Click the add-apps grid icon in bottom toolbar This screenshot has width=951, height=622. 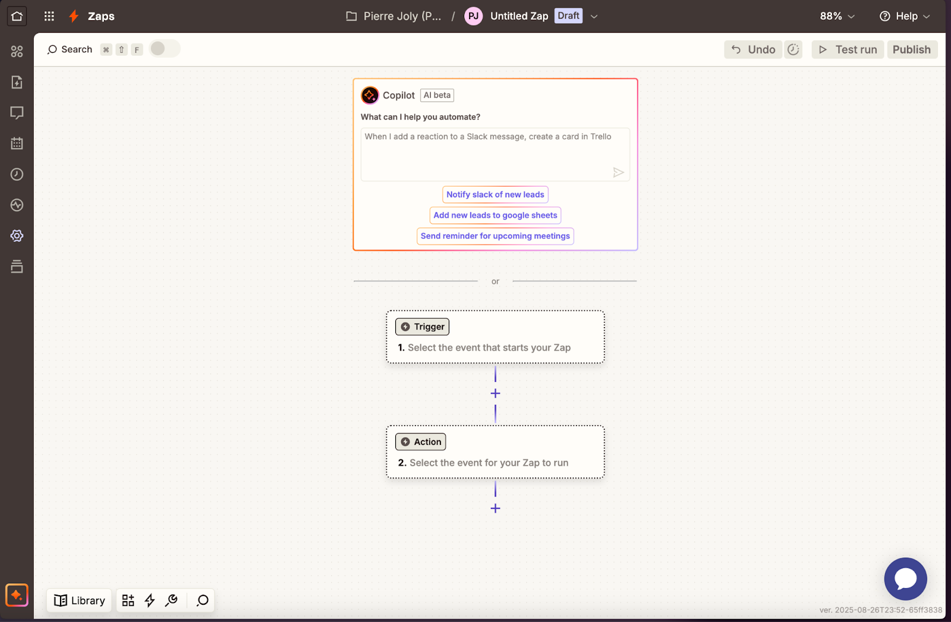tap(128, 601)
